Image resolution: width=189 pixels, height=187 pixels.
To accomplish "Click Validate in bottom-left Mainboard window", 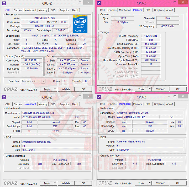I will pyautogui.click(x=66, y=183).
